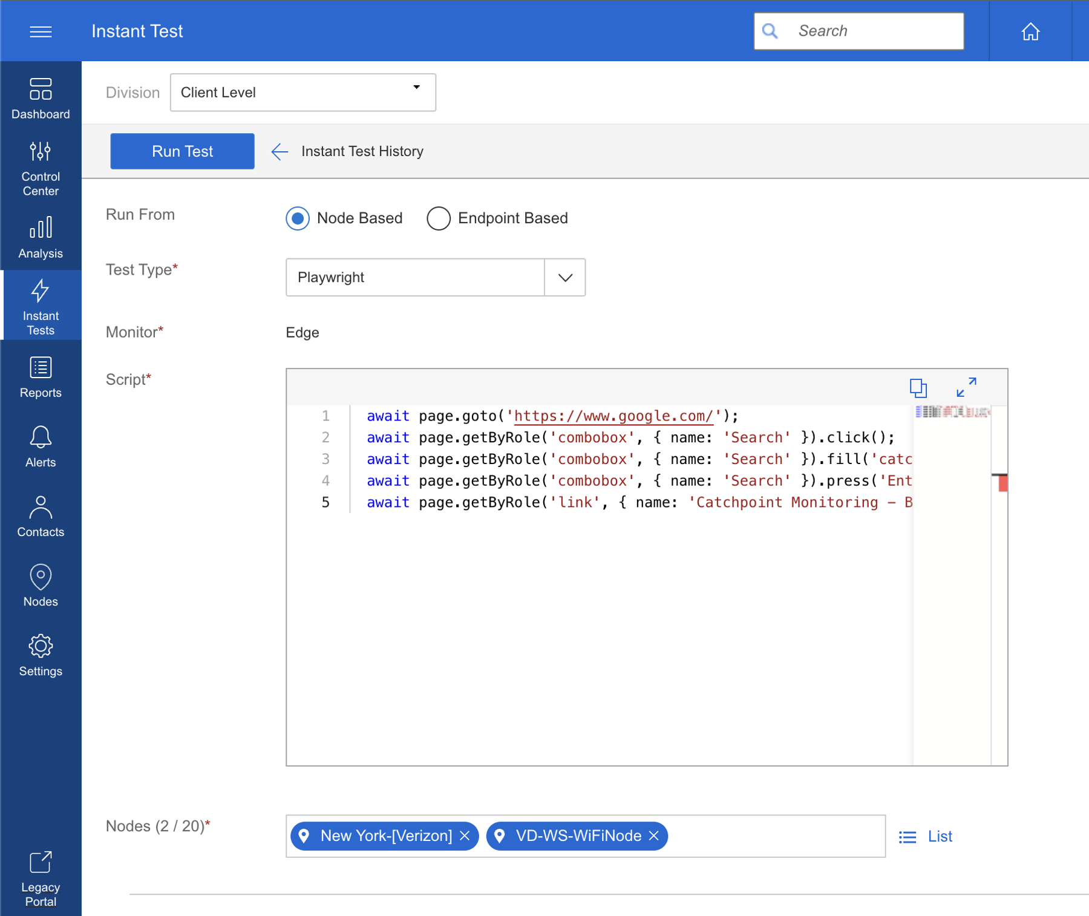This screenshot has width=1089, height=916.
Task: Click script line 5 in the editor
Action: tap(639, 503)
